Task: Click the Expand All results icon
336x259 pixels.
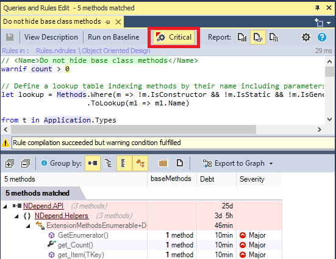Action: pyautogui.click(x=9, y=163)
